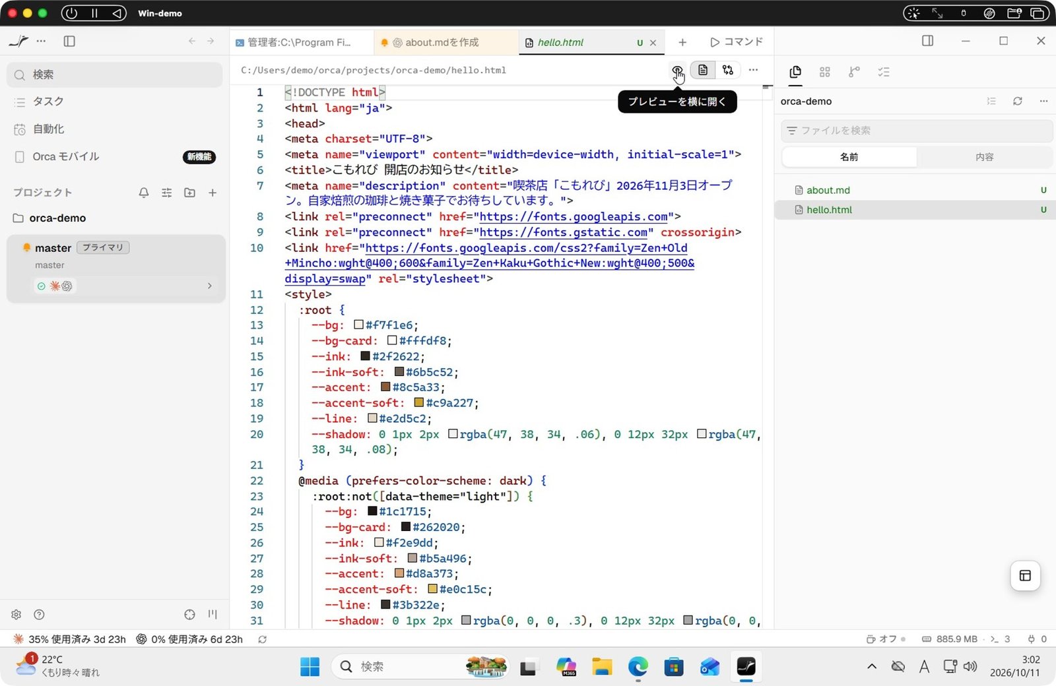The height and width of the screenshot is (686, 1056).
Task: Refresh the orca-demo file list
Action: (x=1018, y=101)
